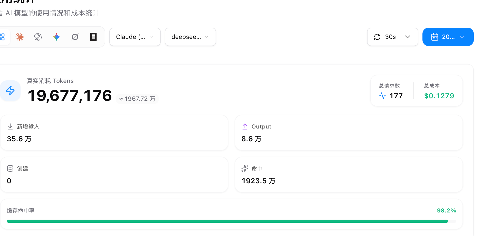Select the Claude starburst provider filter
Viewport: 482px width, 236px height.
(20, 37)
